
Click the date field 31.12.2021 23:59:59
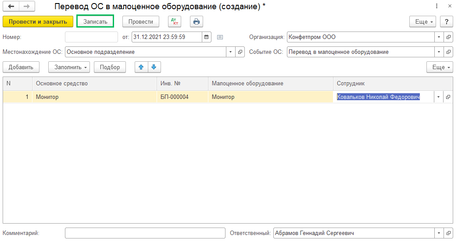[167, 37]
